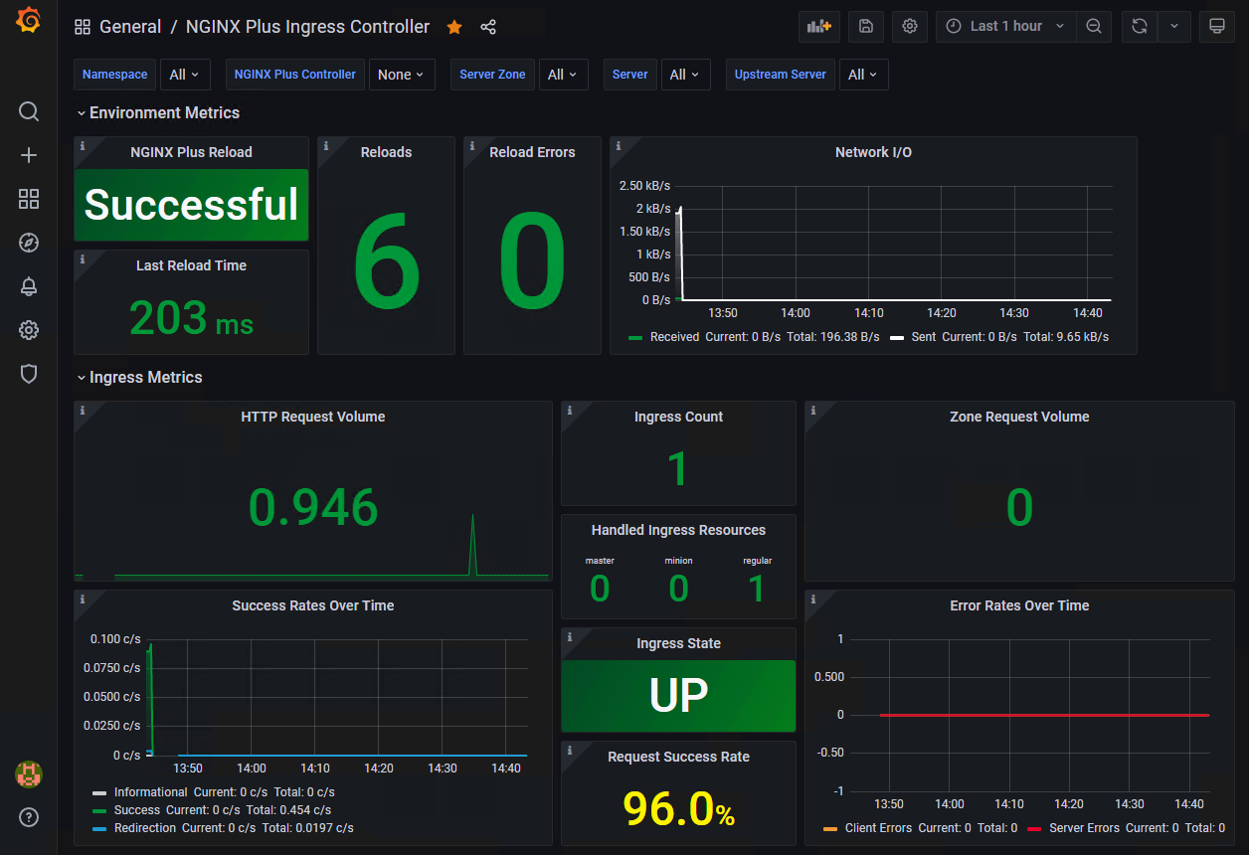Viewport: 1249px width, 855px height.
Task: Click the Zone Request Volume title
Action: 1019,417
